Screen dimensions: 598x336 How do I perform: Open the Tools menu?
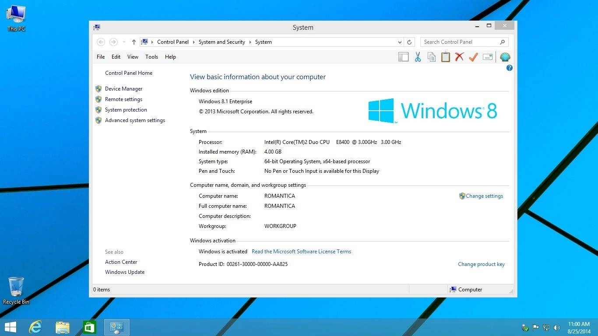[x=151, y=57]
